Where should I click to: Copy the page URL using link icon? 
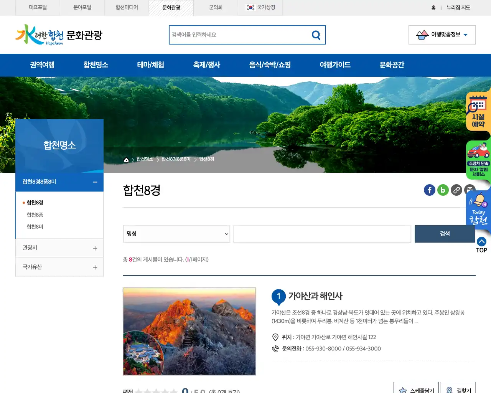pos(456,190)
